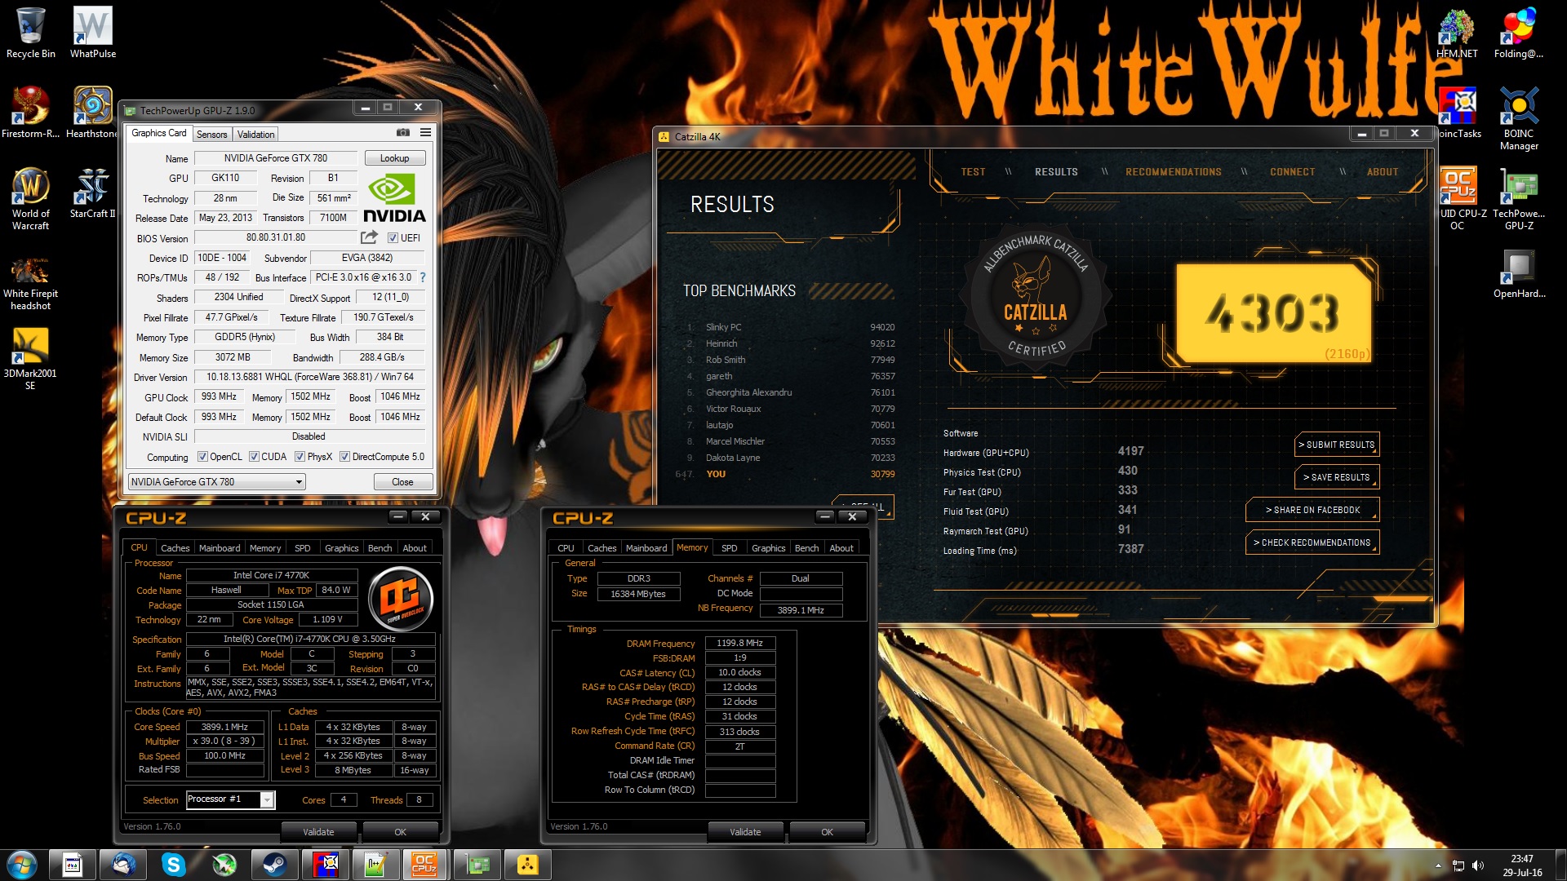Toggle the UEFI checkbox in GPU-Z

[393, 238]
